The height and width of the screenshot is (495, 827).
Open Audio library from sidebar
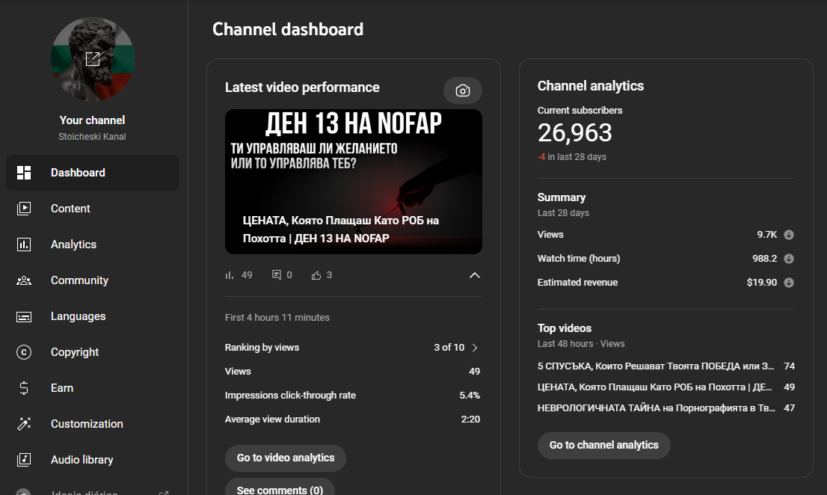coord(92,460)
